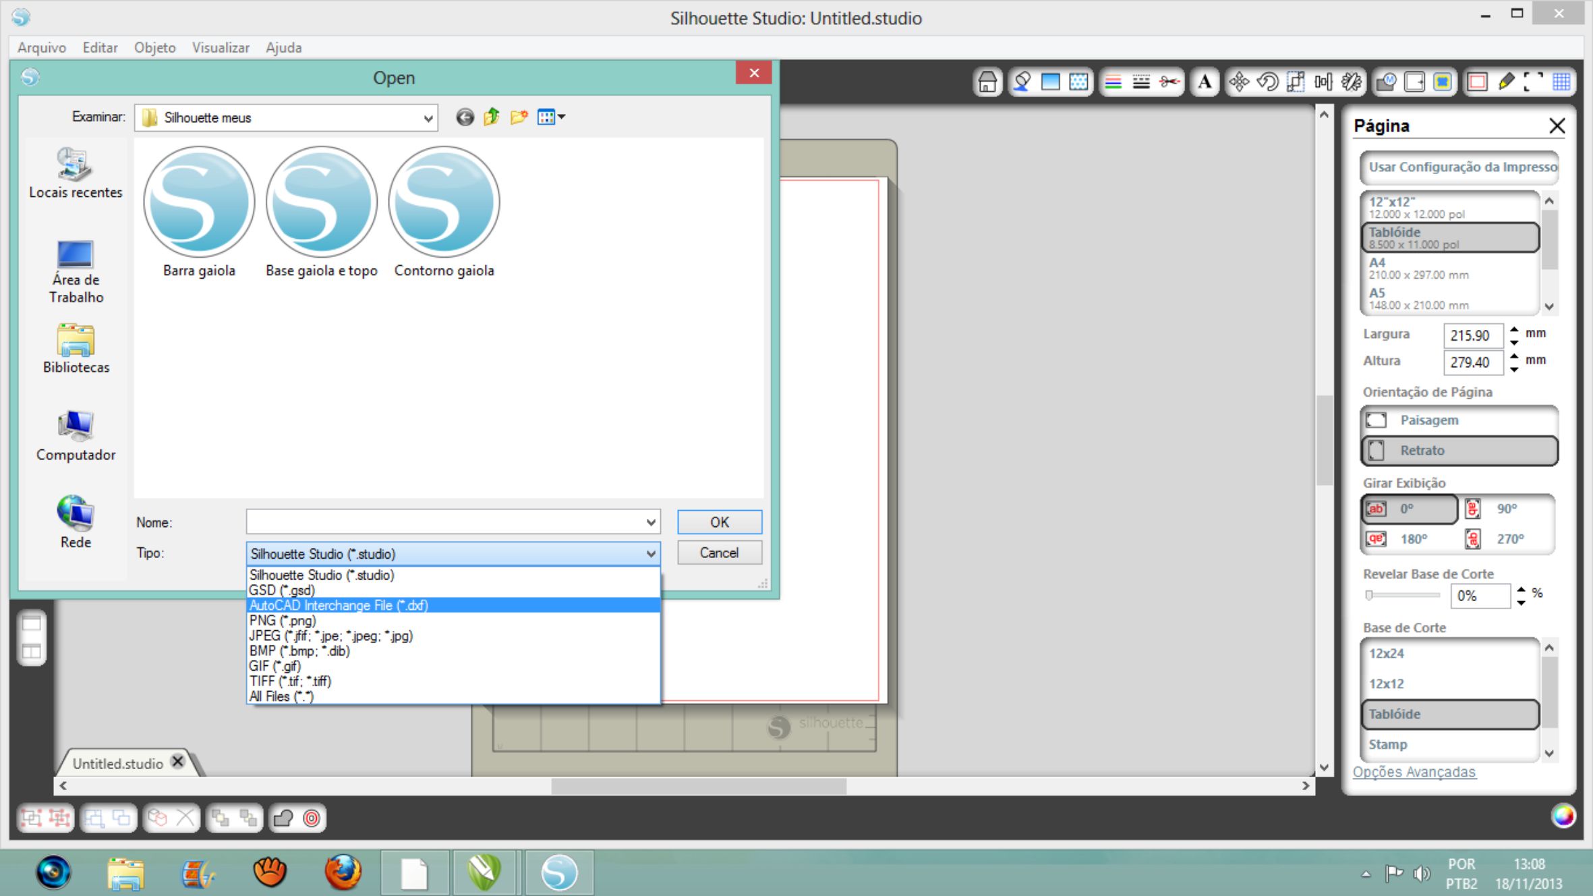Go back with the dialog's back arrow
The width and height of the screenshot is (1593, 896).
pos(465,117)
